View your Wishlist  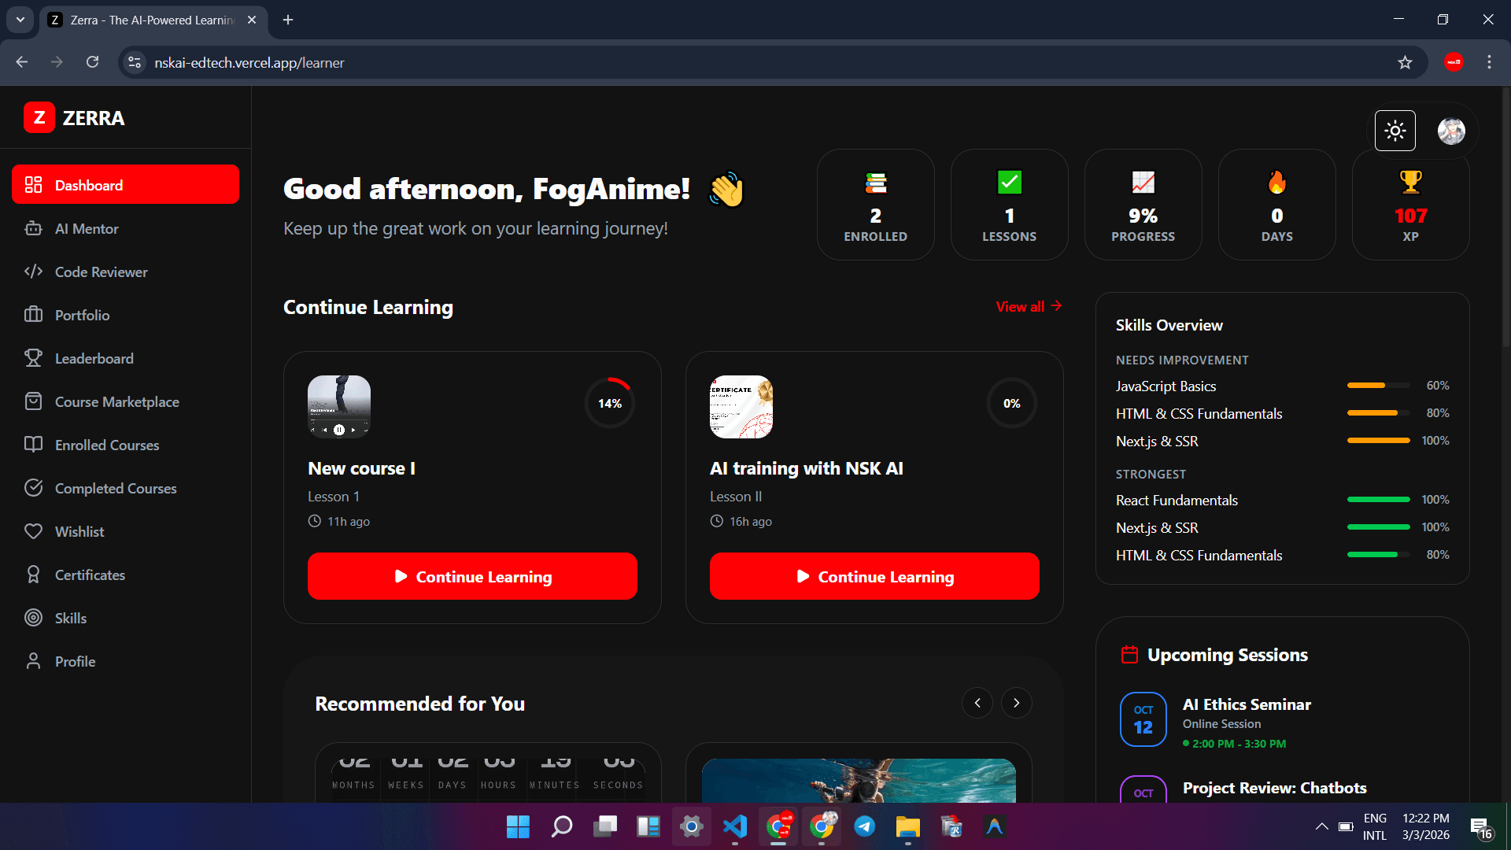79,531
